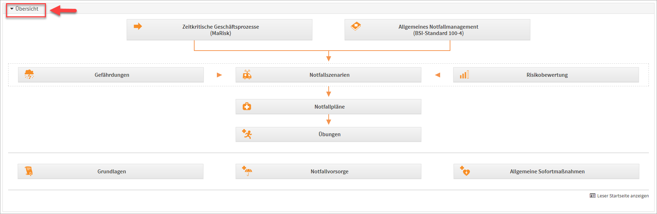Click the bar chart Risikobewertung icon
657x214 pixels.
(x=464, y=75)
